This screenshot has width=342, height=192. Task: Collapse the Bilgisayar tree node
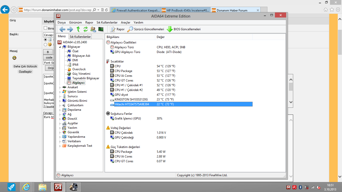[x=60, y=47]
